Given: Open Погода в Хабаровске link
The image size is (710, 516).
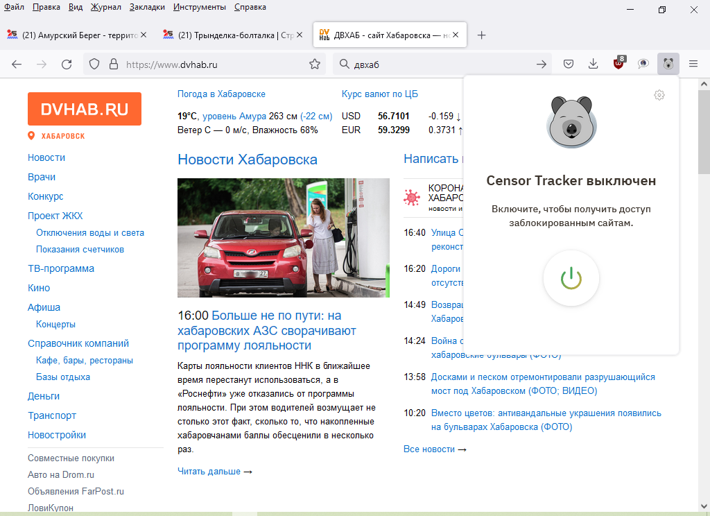Looking at the screenshot, I should coord(221,94).
